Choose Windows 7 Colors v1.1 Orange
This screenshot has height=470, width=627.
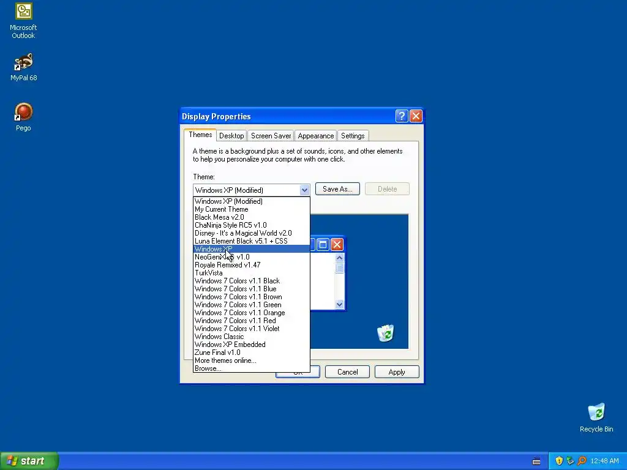tap(252, 313)
